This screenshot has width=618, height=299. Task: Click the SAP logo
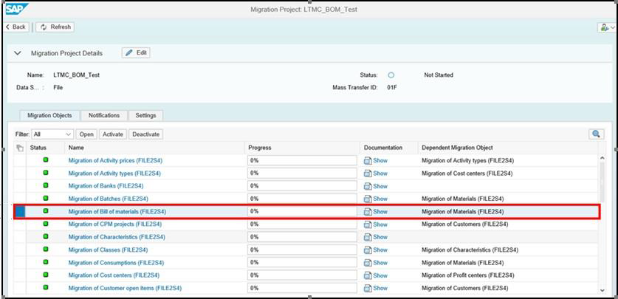(16, 9)
